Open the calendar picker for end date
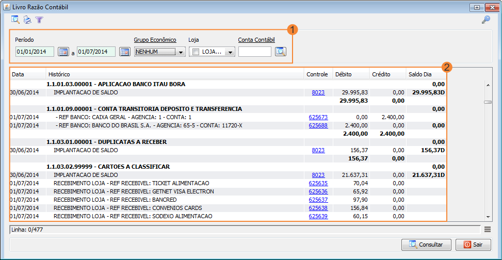502x260 pixels. (x=125, y=52)
